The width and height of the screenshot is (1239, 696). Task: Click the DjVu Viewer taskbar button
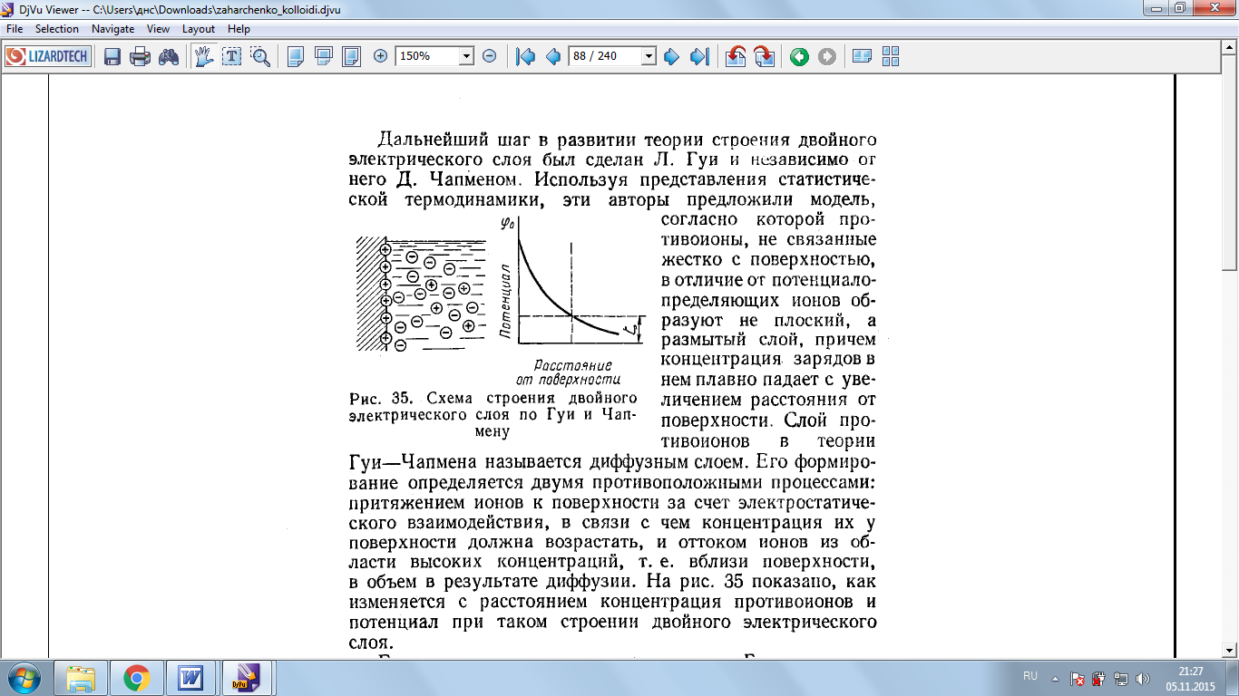point(248,677)
